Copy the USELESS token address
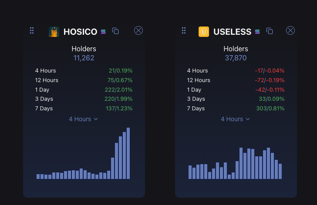The width and height of the screenshot is (317, 205). (x=270, y=31)
